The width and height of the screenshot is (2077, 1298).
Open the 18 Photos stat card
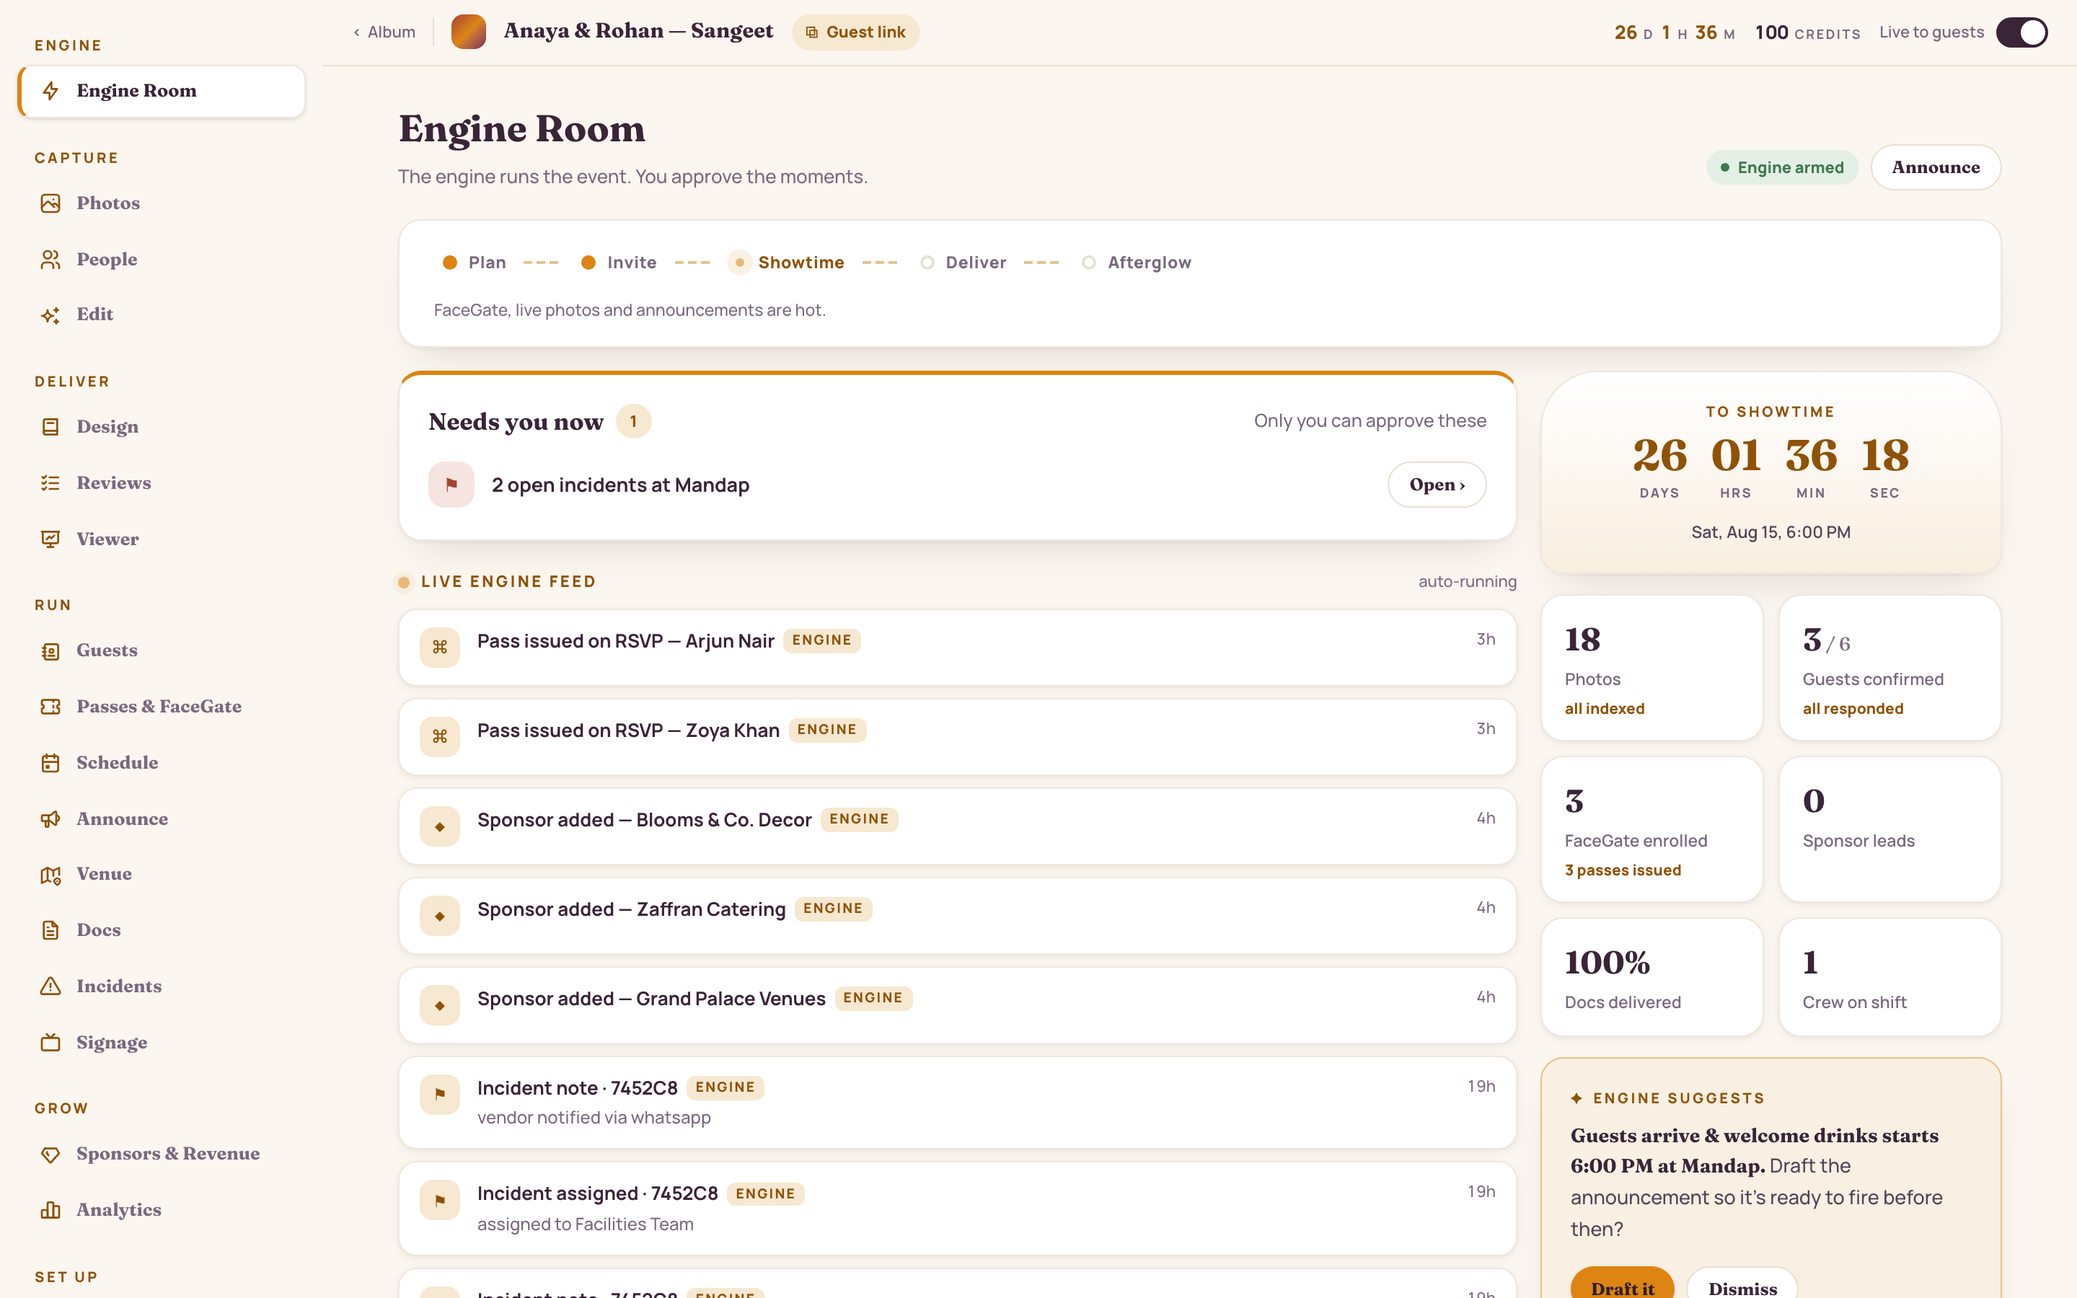(1652, 668)
